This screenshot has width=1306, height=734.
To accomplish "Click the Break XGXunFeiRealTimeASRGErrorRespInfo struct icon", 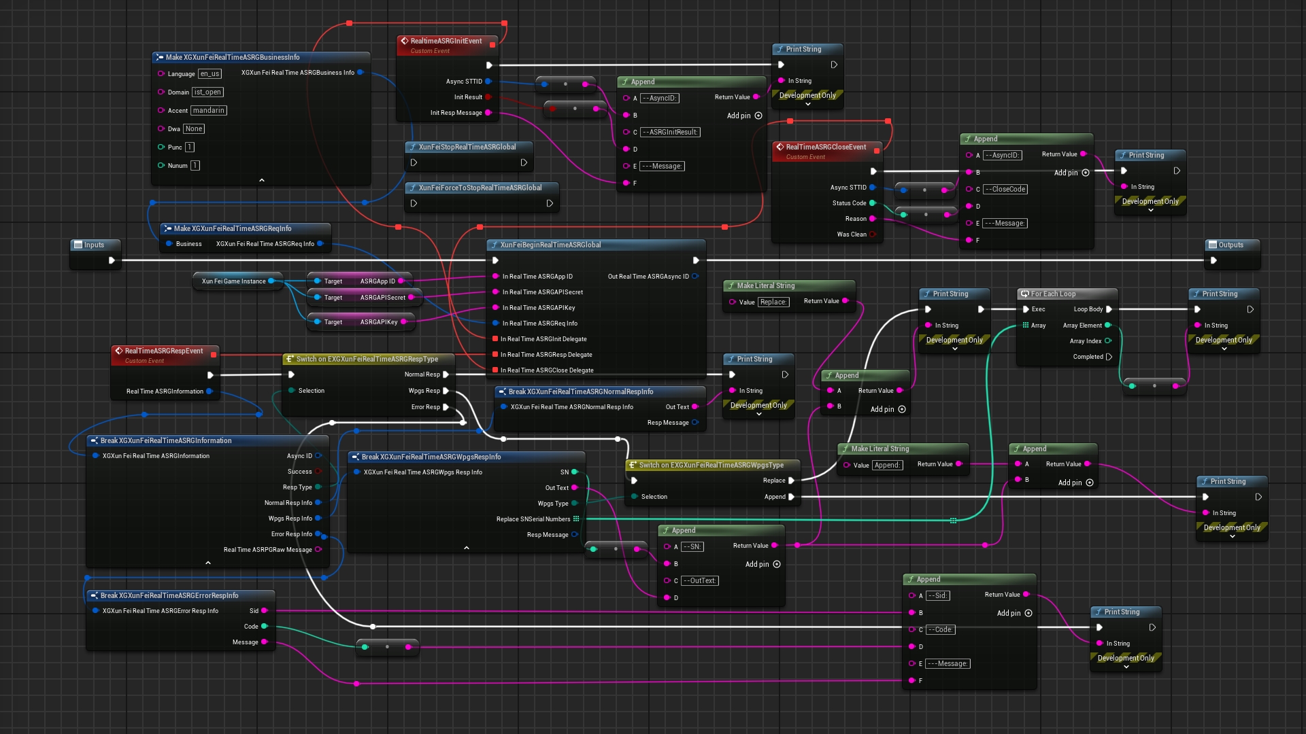I will pos(94,595).
